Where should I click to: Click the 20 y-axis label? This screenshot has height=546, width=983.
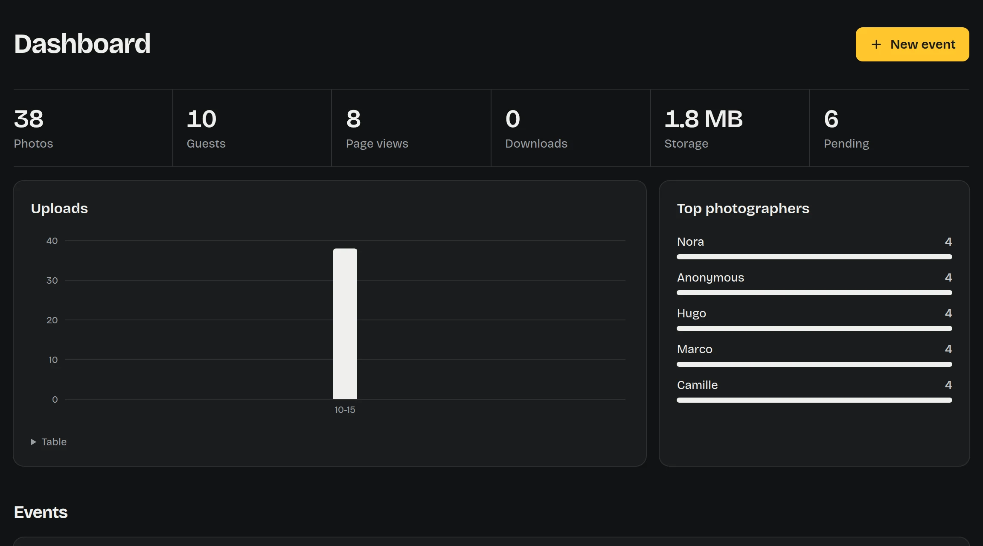point(52,320)
